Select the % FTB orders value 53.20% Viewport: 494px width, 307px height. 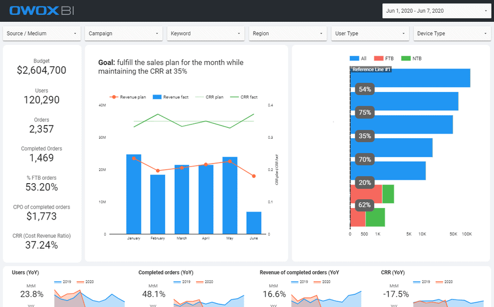41,187
